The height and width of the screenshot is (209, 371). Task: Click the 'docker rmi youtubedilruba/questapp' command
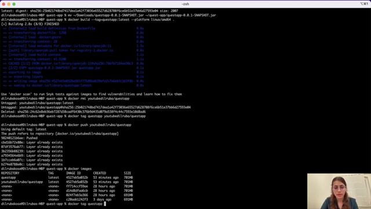coord(99,99)
